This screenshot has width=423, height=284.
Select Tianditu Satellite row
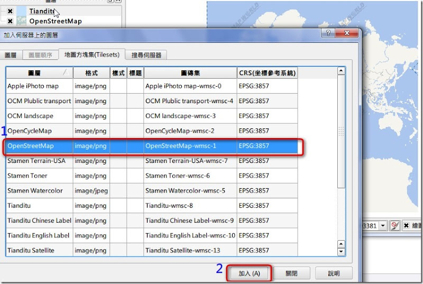(x=152, y=250)
